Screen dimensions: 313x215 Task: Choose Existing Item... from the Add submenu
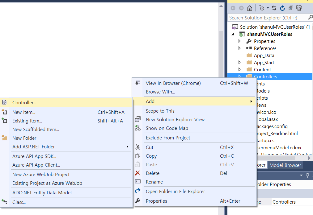tap(66, 121)
